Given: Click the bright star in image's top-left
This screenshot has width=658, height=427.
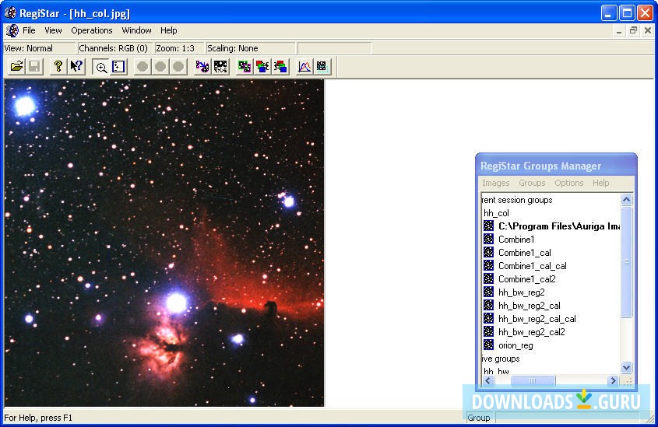Looking at the screenshot, I should pyautogui.click(x=24, y=104).
